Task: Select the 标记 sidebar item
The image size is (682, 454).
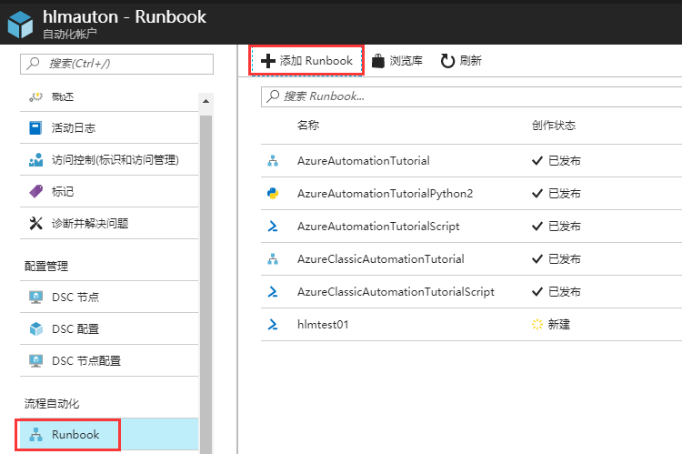Action: point(109,191)
